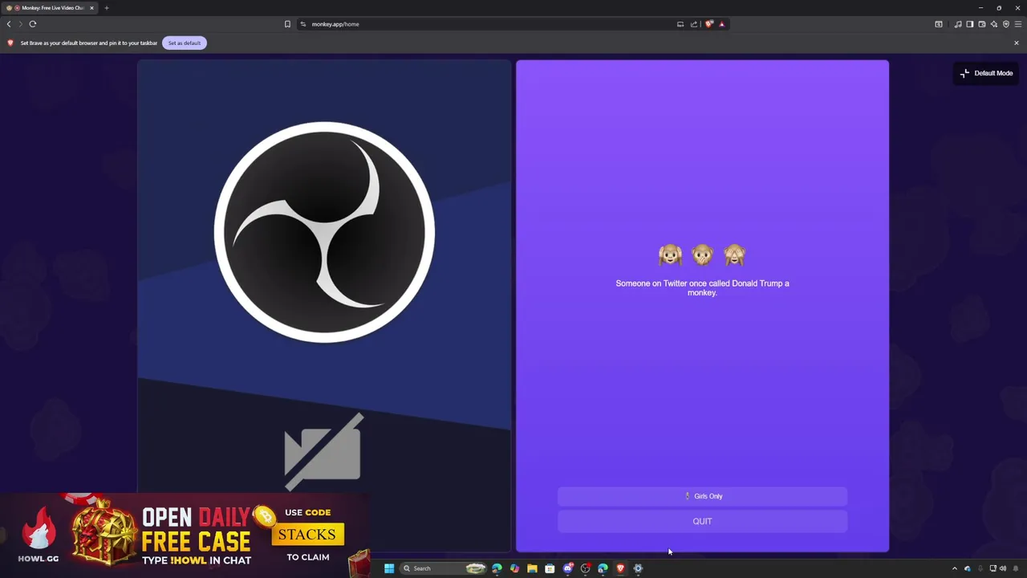Go forward with the browser forward arrow
The height and width of the screenshot is (578, 1027).
pos(20,24)
